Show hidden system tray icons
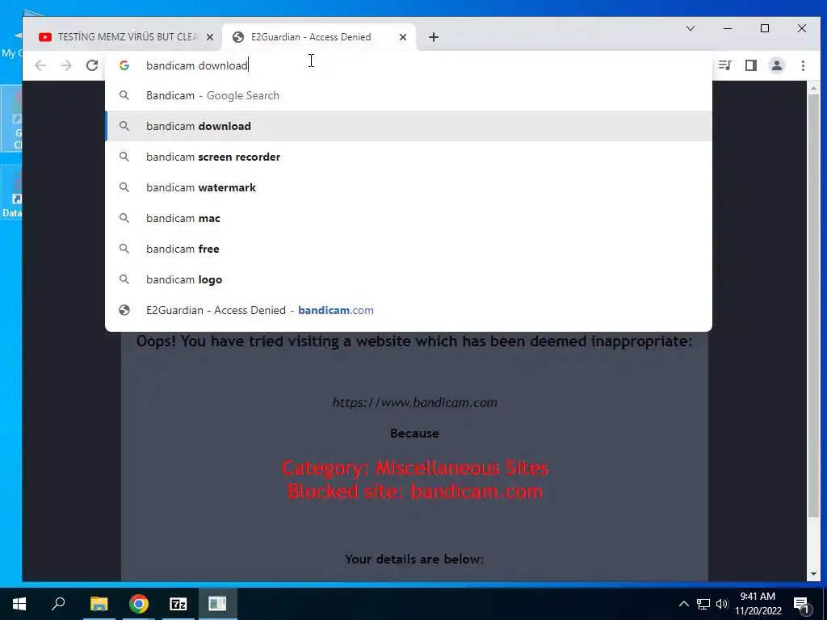 click(683, 604)
